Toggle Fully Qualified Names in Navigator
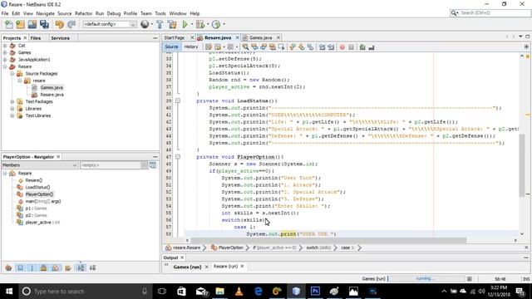This screenshot has width=532, height=299. pyautogui.click(x=68, y=267)
